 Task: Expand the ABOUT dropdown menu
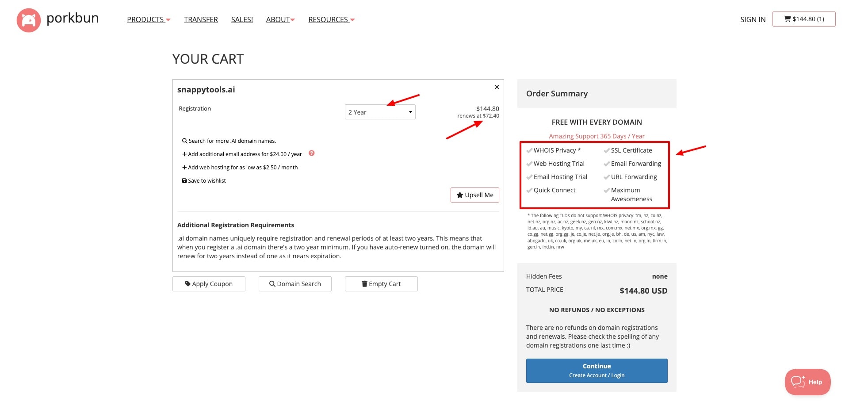280,20
